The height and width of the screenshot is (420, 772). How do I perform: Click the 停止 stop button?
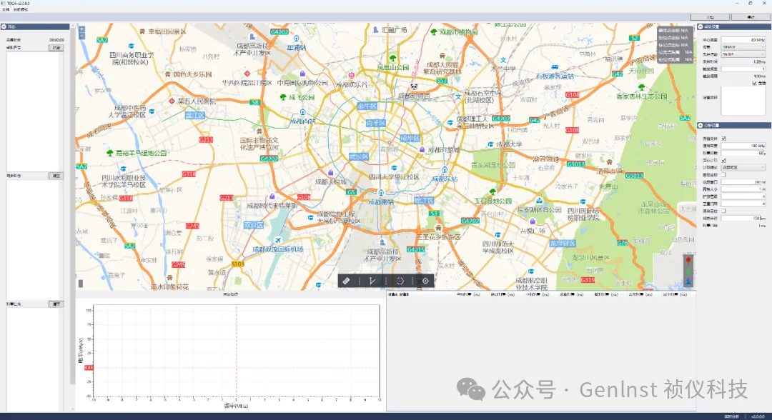[751, 16]
